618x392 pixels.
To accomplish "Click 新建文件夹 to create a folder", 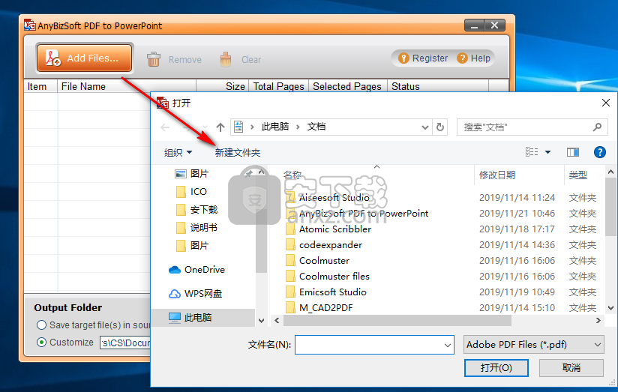I will click(238, 152).
